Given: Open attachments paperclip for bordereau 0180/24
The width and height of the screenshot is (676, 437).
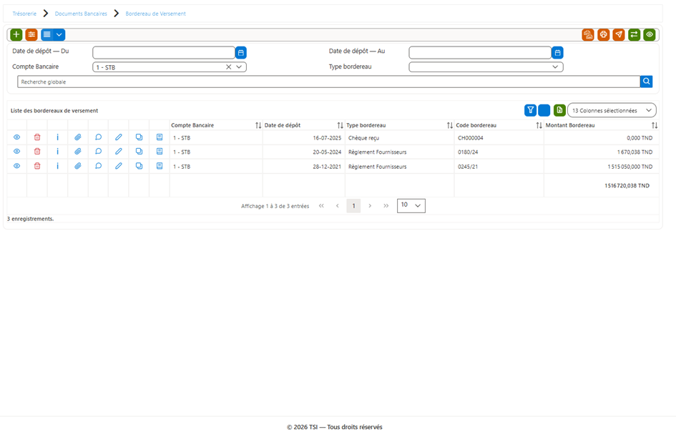Looking at the screenshot, I should click(x=77, y=152).
